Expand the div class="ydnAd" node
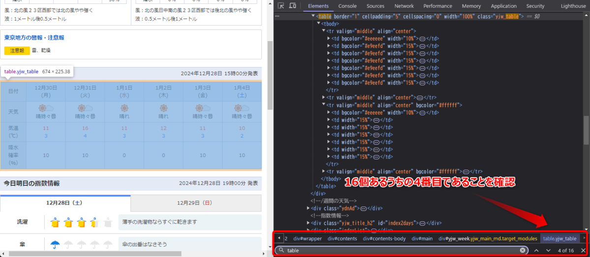The width and height of the screenshot is (590, 257). [308, 208]
